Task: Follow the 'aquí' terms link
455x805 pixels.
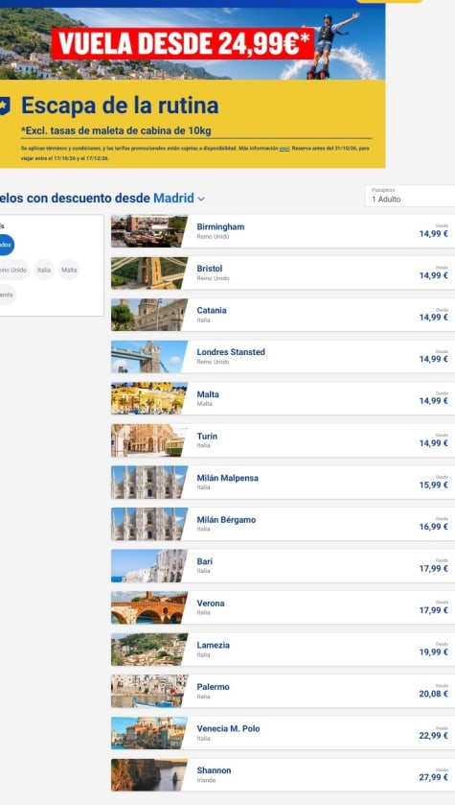Action: click(284, 149)
